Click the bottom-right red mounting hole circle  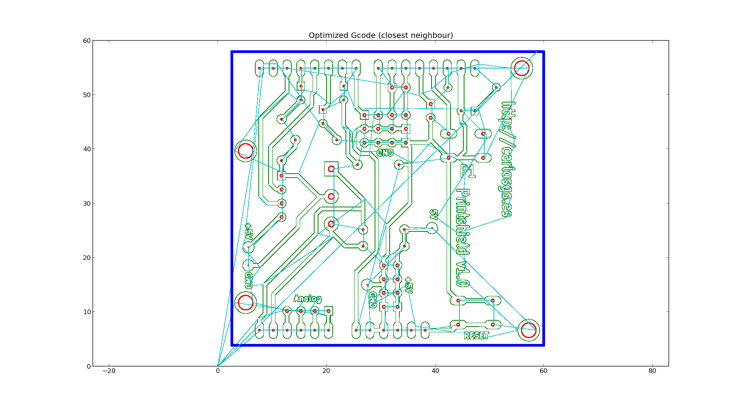click(x=528, y=330)
